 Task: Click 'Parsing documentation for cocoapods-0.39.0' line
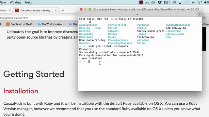pos(111,55)
